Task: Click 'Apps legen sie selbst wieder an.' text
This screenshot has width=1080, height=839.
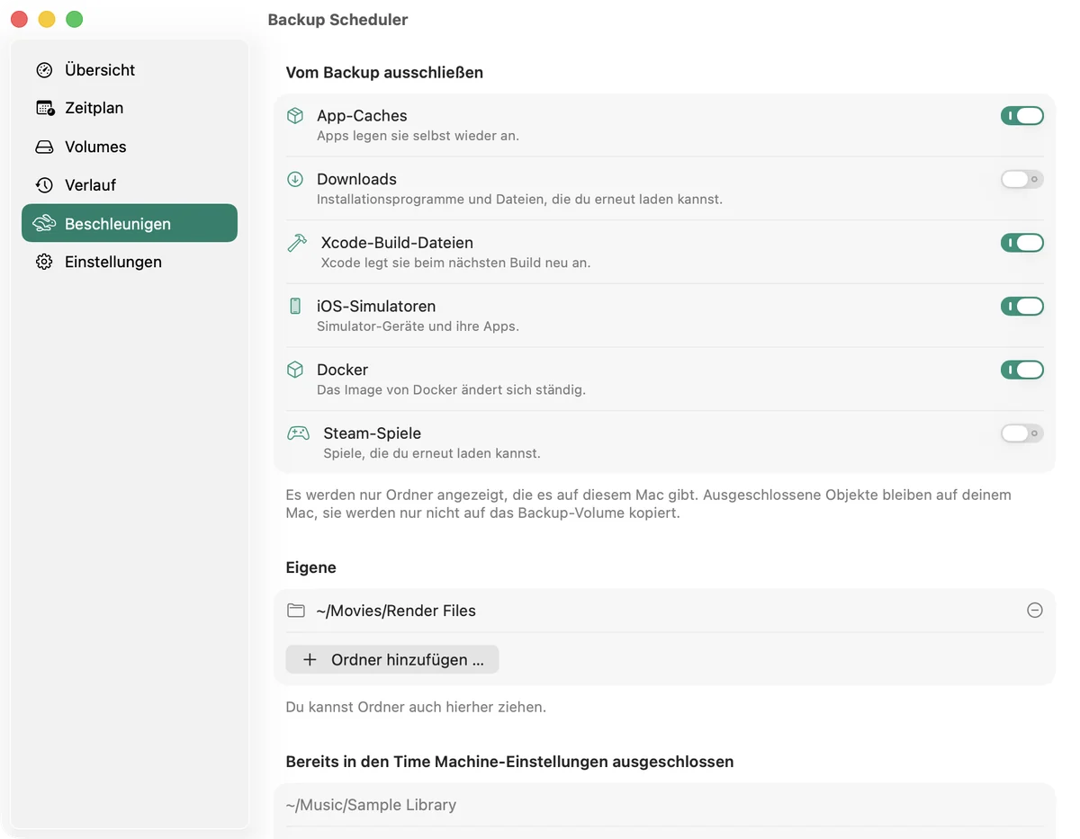Action: click(x=418, y=136)
